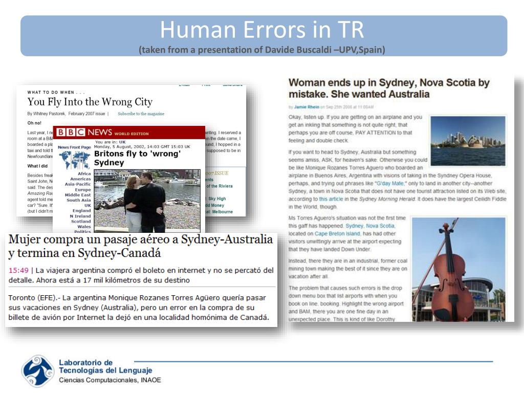The height and width of the screenshot is (393, 524).
Task: Click the 'What I did' subheading
Action: point(37,166)
